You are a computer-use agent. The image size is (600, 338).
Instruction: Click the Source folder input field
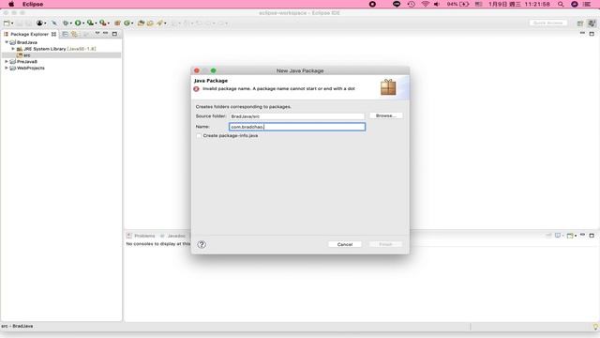(297, 116)
